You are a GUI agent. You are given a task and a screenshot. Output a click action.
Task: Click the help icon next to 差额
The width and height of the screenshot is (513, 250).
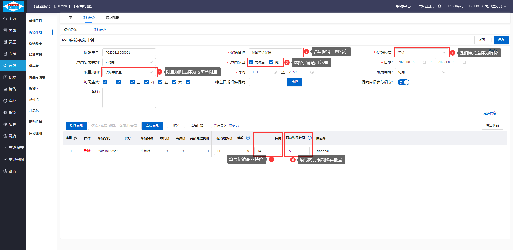248,138
